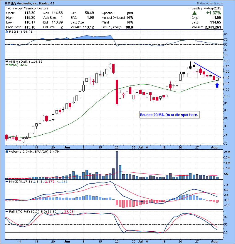Click the SCTR (Small) value 98.0
The height and width of the screenshot is (244, 235).
(x=130, y=27)
